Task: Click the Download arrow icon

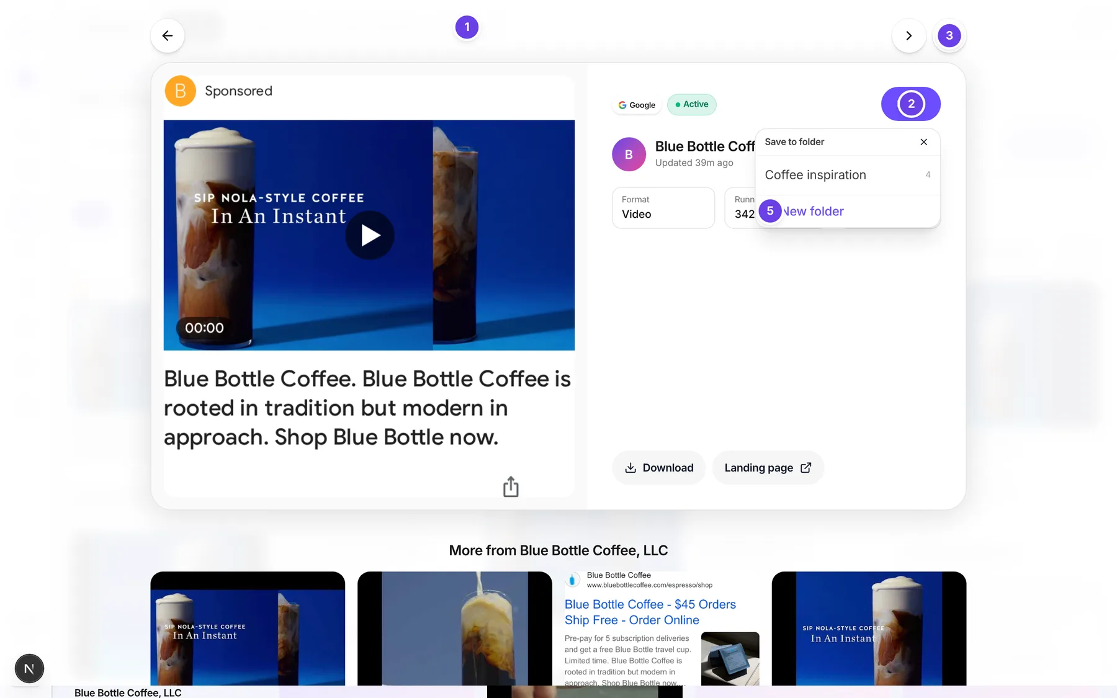Action: coord(630,468)
